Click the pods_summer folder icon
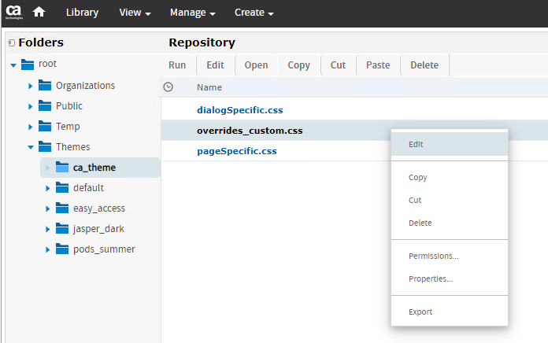The width and height of the screenshot is (548, 343). click(62, 249)
